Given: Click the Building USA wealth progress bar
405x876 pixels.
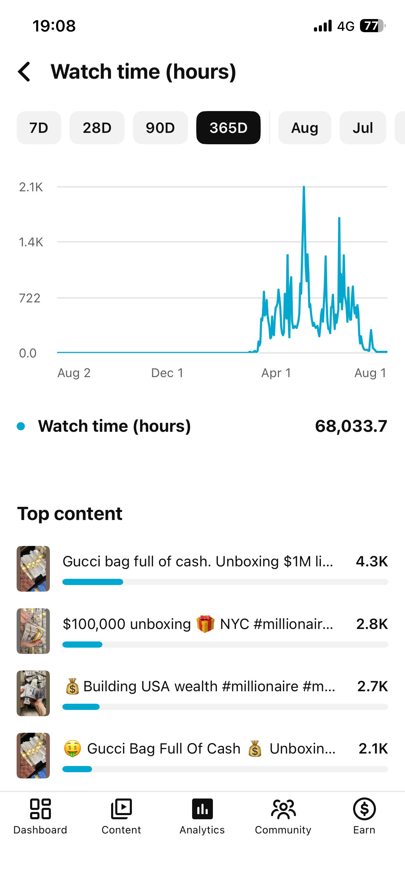Looking at the screenshot, I should tap(225, 706).
